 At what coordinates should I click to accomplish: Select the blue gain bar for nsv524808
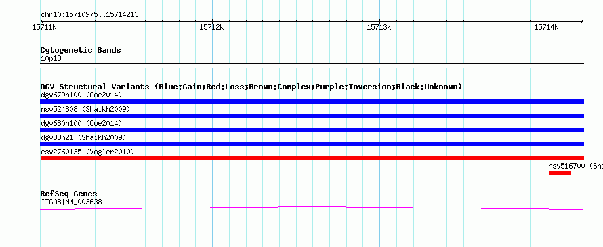tap(312, 116)
